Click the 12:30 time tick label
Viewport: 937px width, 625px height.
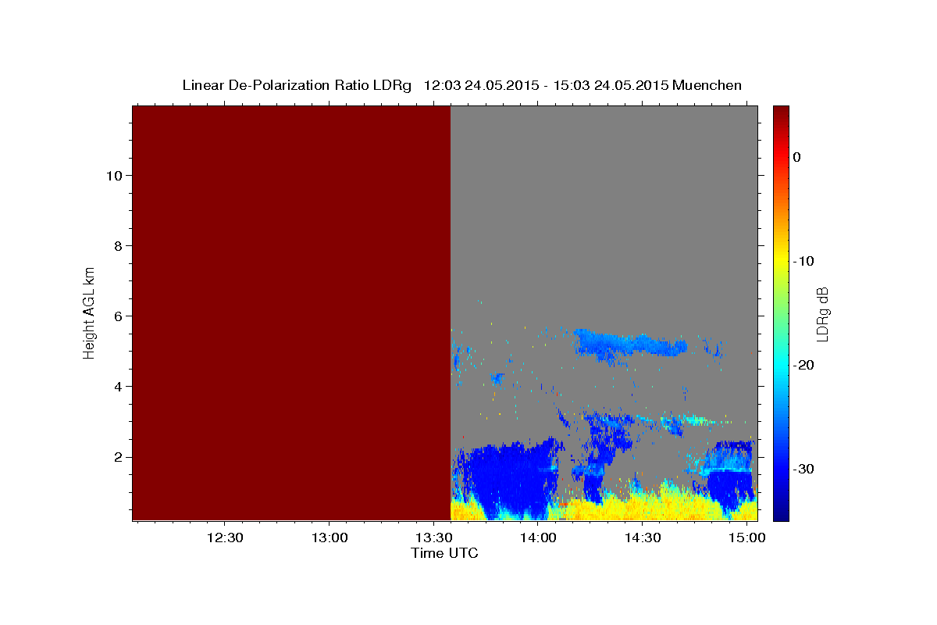pyautogui.click(x=225, y=538)
